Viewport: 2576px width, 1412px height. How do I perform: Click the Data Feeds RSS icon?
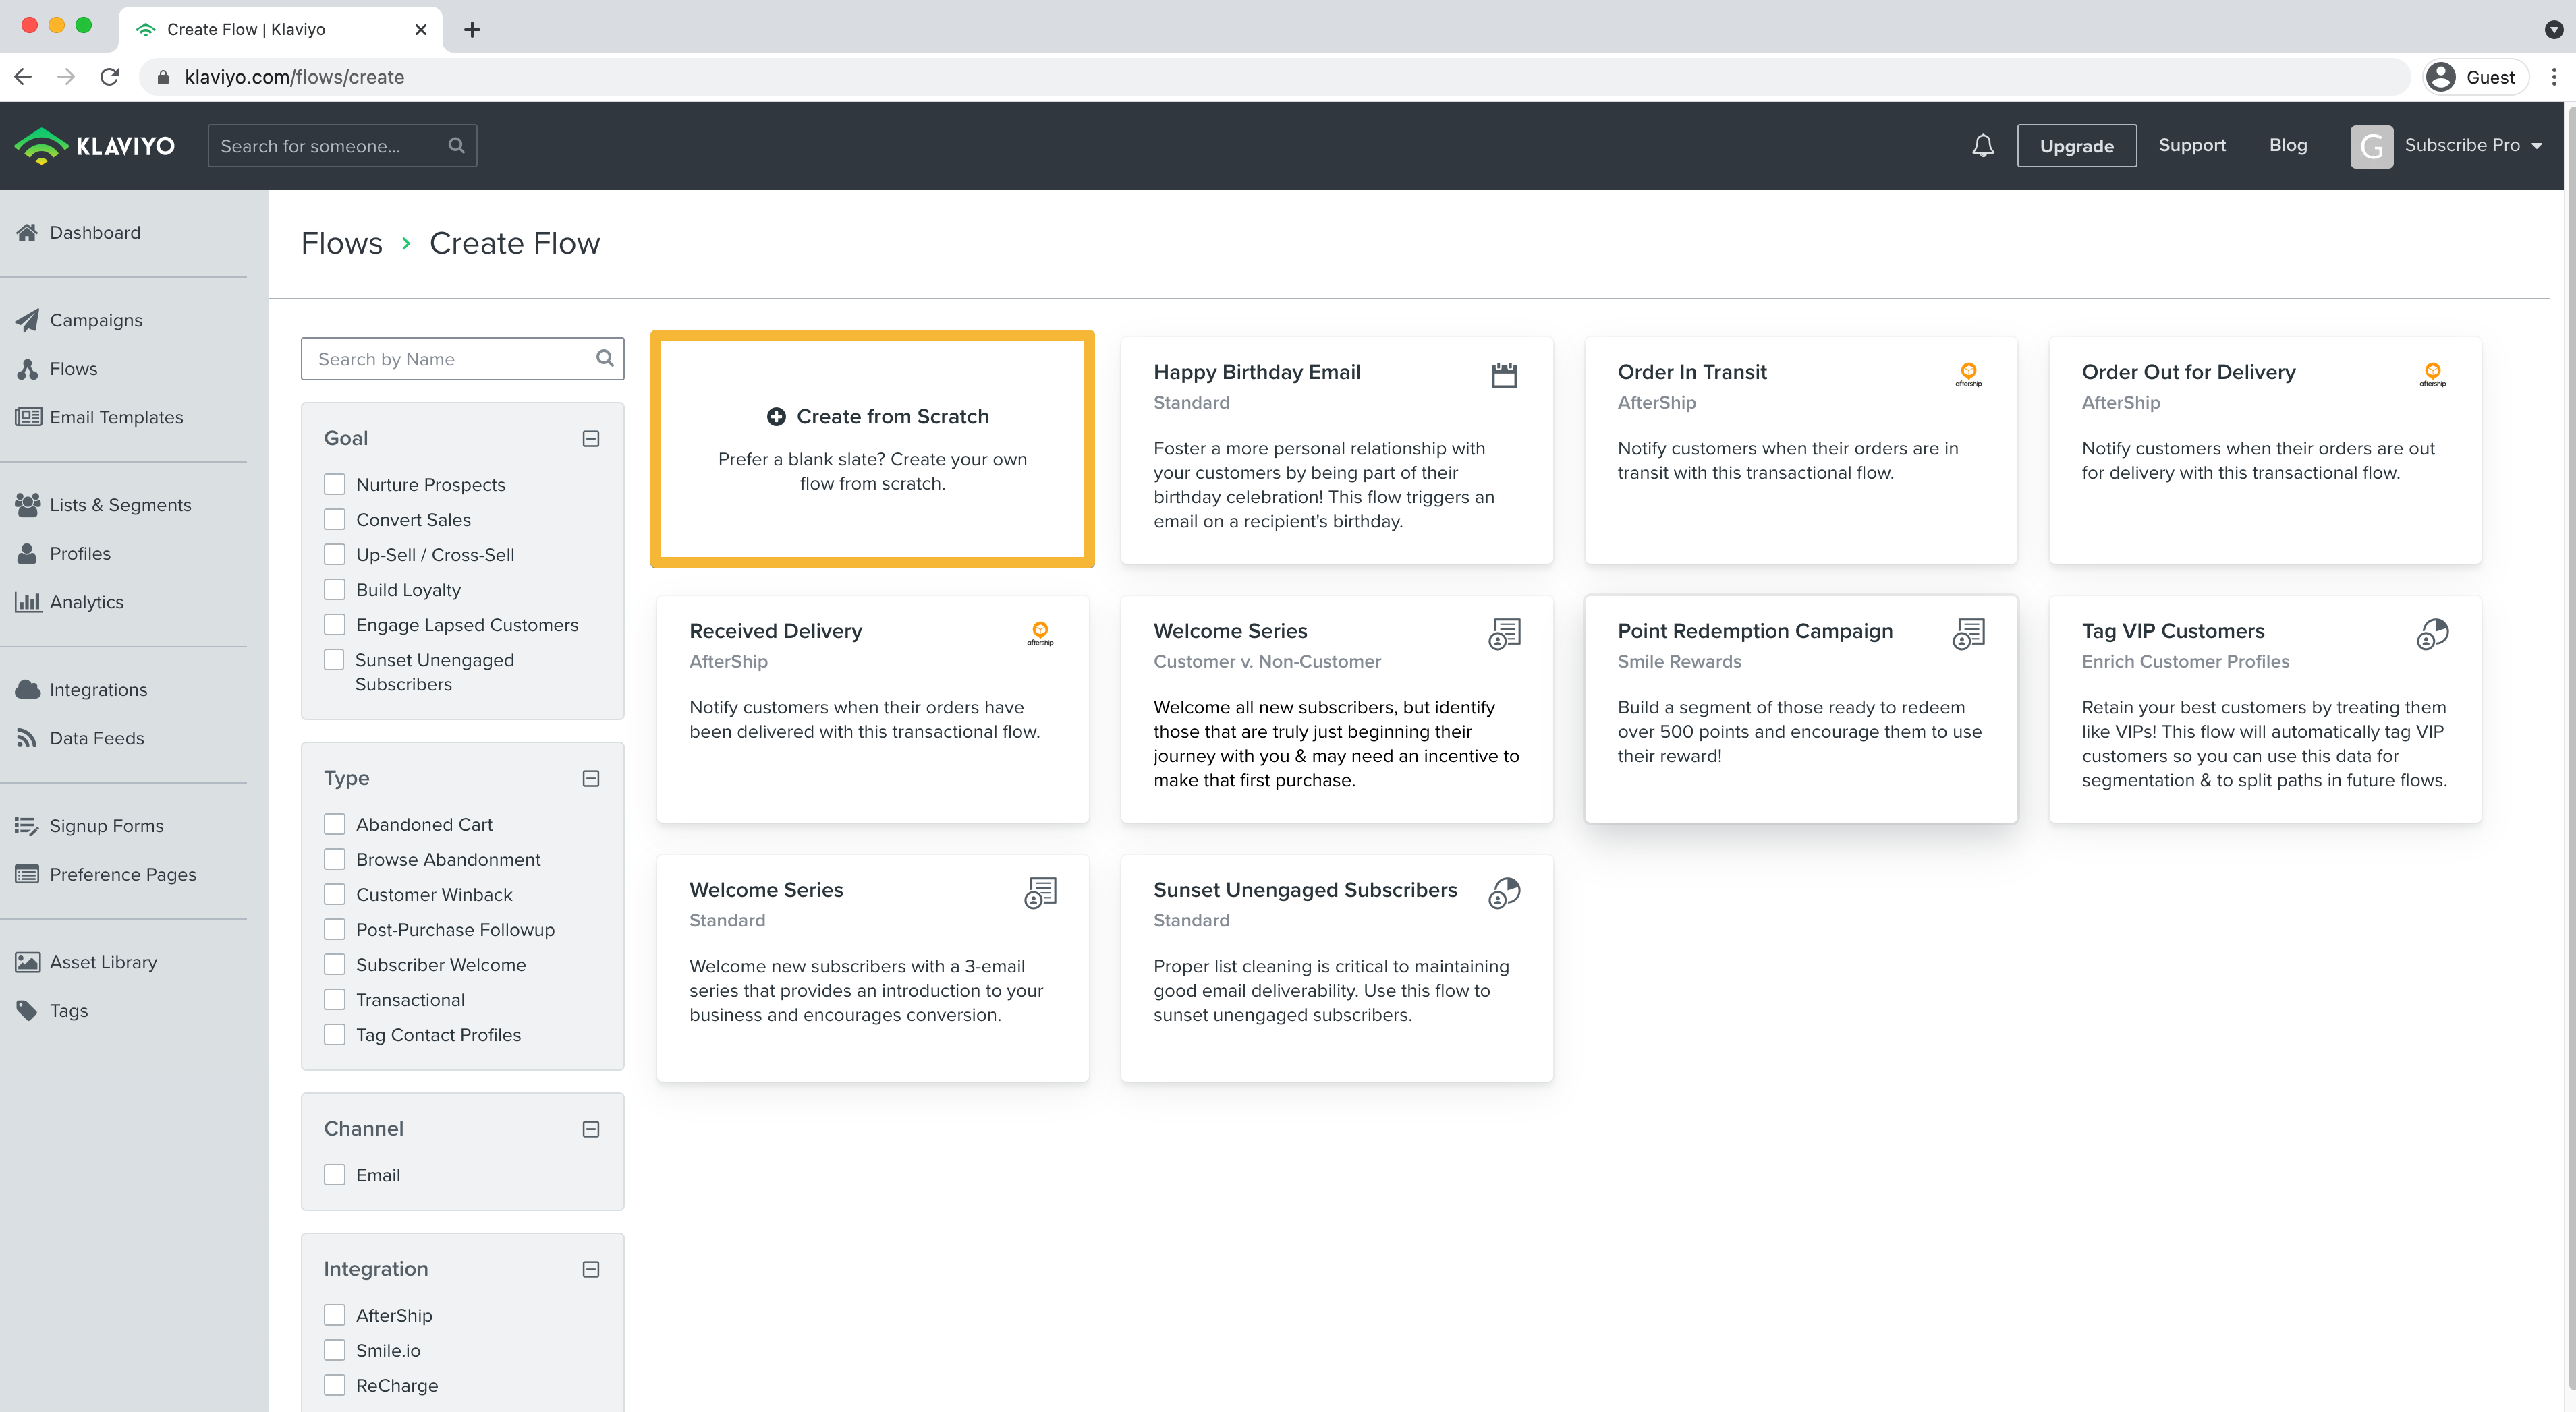click(27, 738)
